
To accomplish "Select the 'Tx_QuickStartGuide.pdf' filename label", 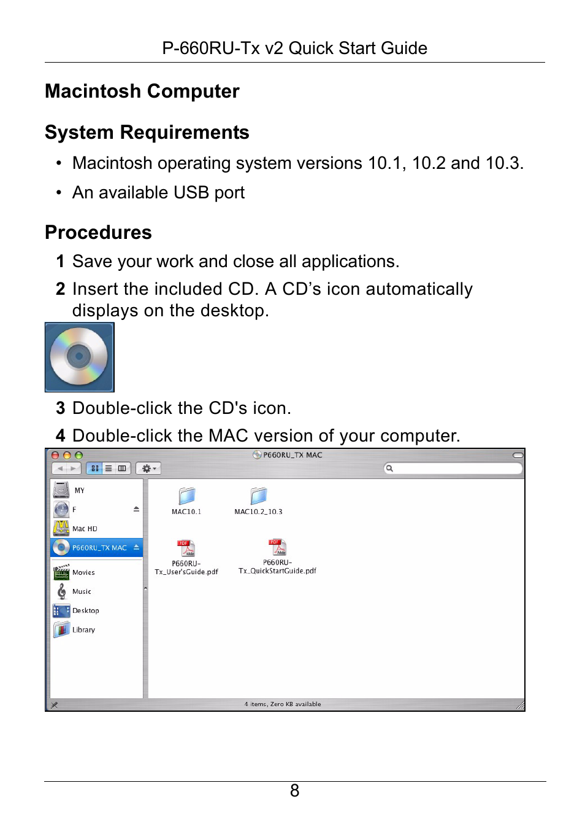I will (x=277, y=571).
